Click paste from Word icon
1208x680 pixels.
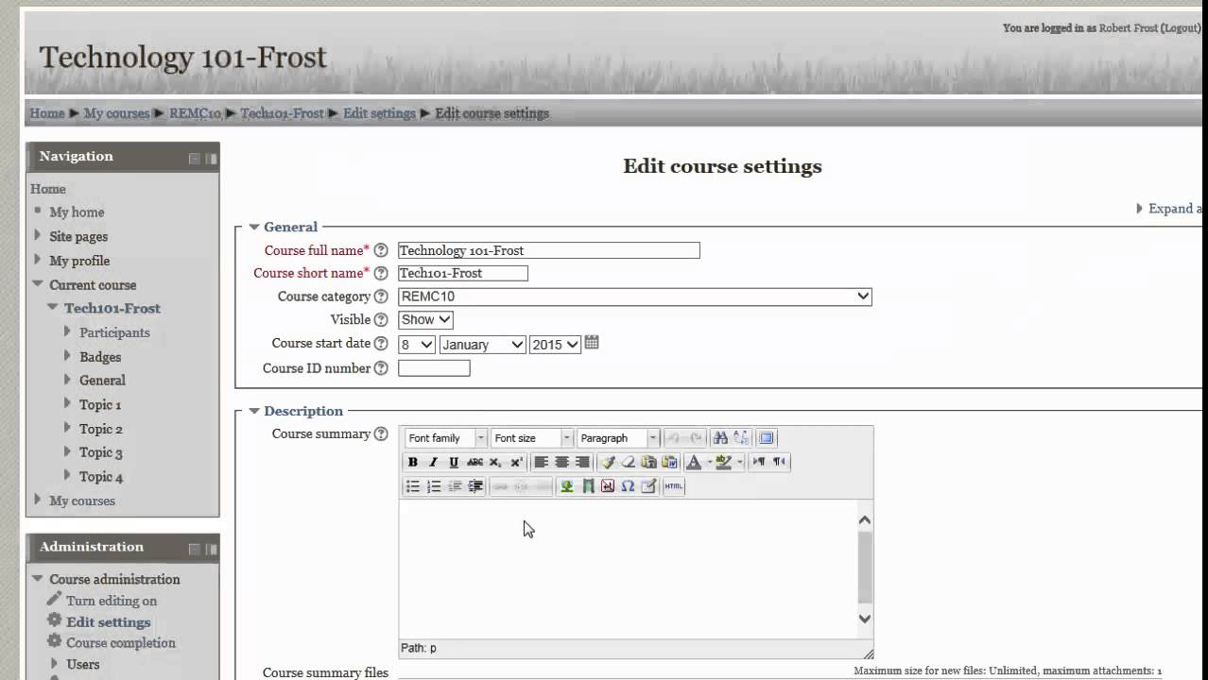(x=669, y=462)
